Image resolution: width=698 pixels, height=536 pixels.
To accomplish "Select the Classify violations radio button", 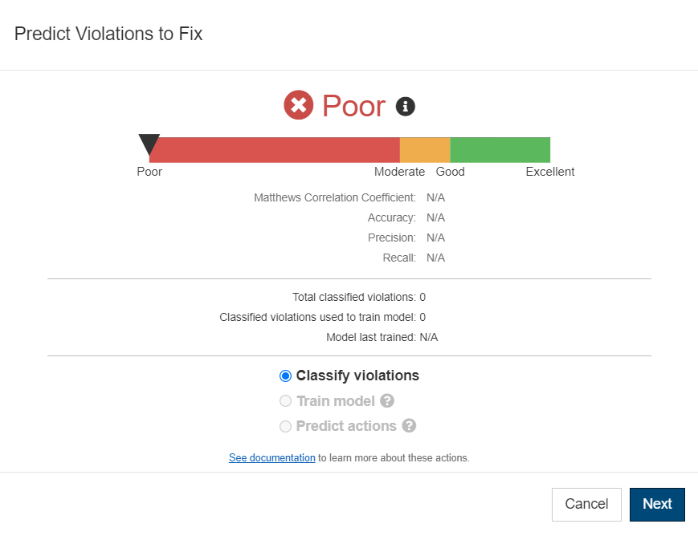I will click(285, 376).
